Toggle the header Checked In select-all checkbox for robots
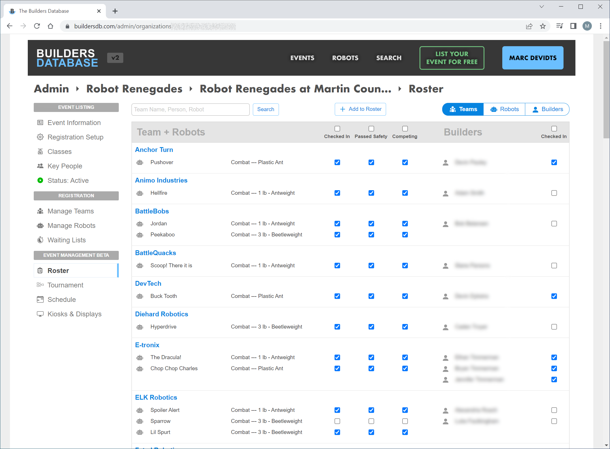This screenshot has height=449, width=610. click(337, 129)
